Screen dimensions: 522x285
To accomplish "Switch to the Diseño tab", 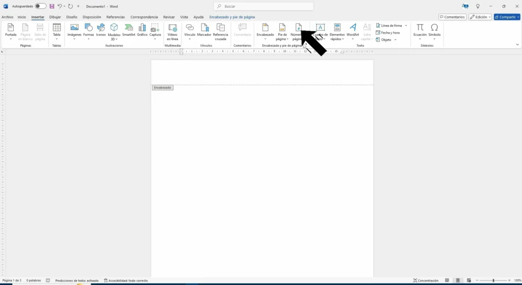I will click(71, 17).
